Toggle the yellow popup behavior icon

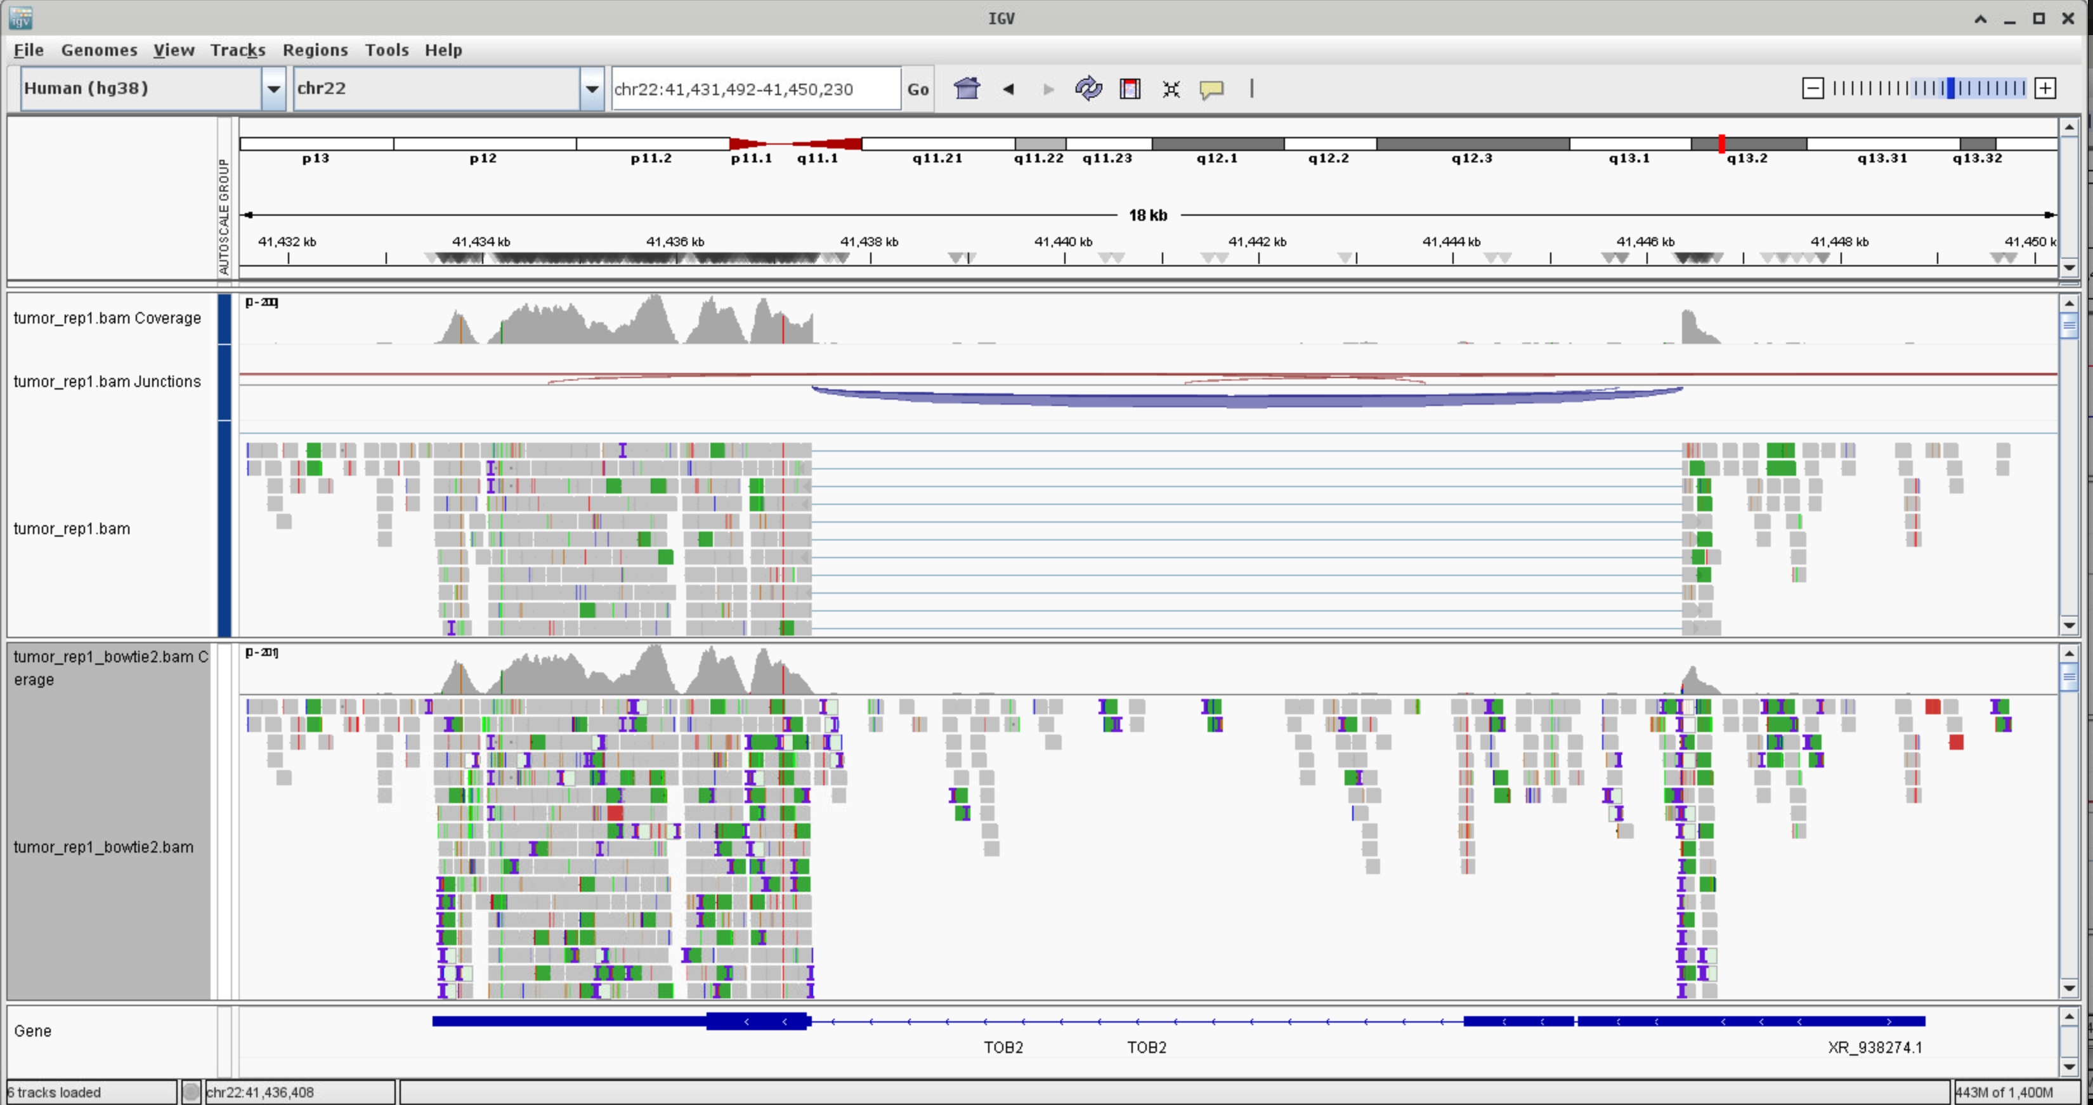pos(1211,89)
